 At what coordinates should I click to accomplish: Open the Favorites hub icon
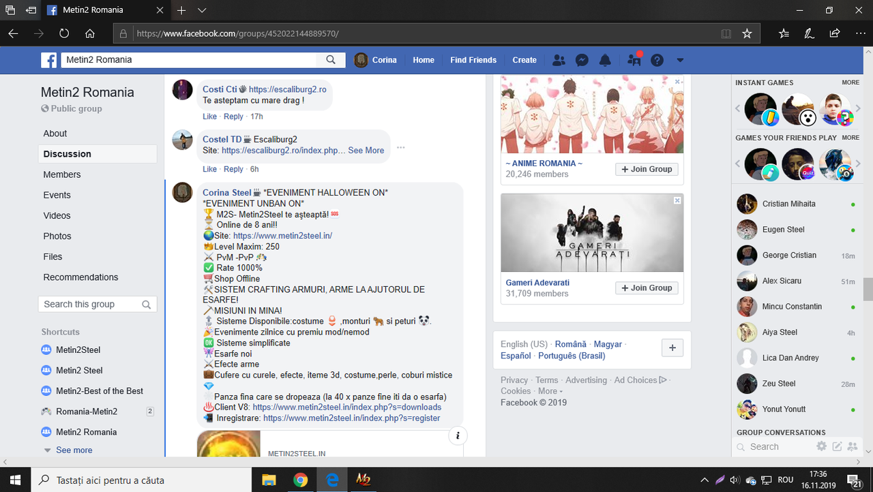click(x=784, y=33)
